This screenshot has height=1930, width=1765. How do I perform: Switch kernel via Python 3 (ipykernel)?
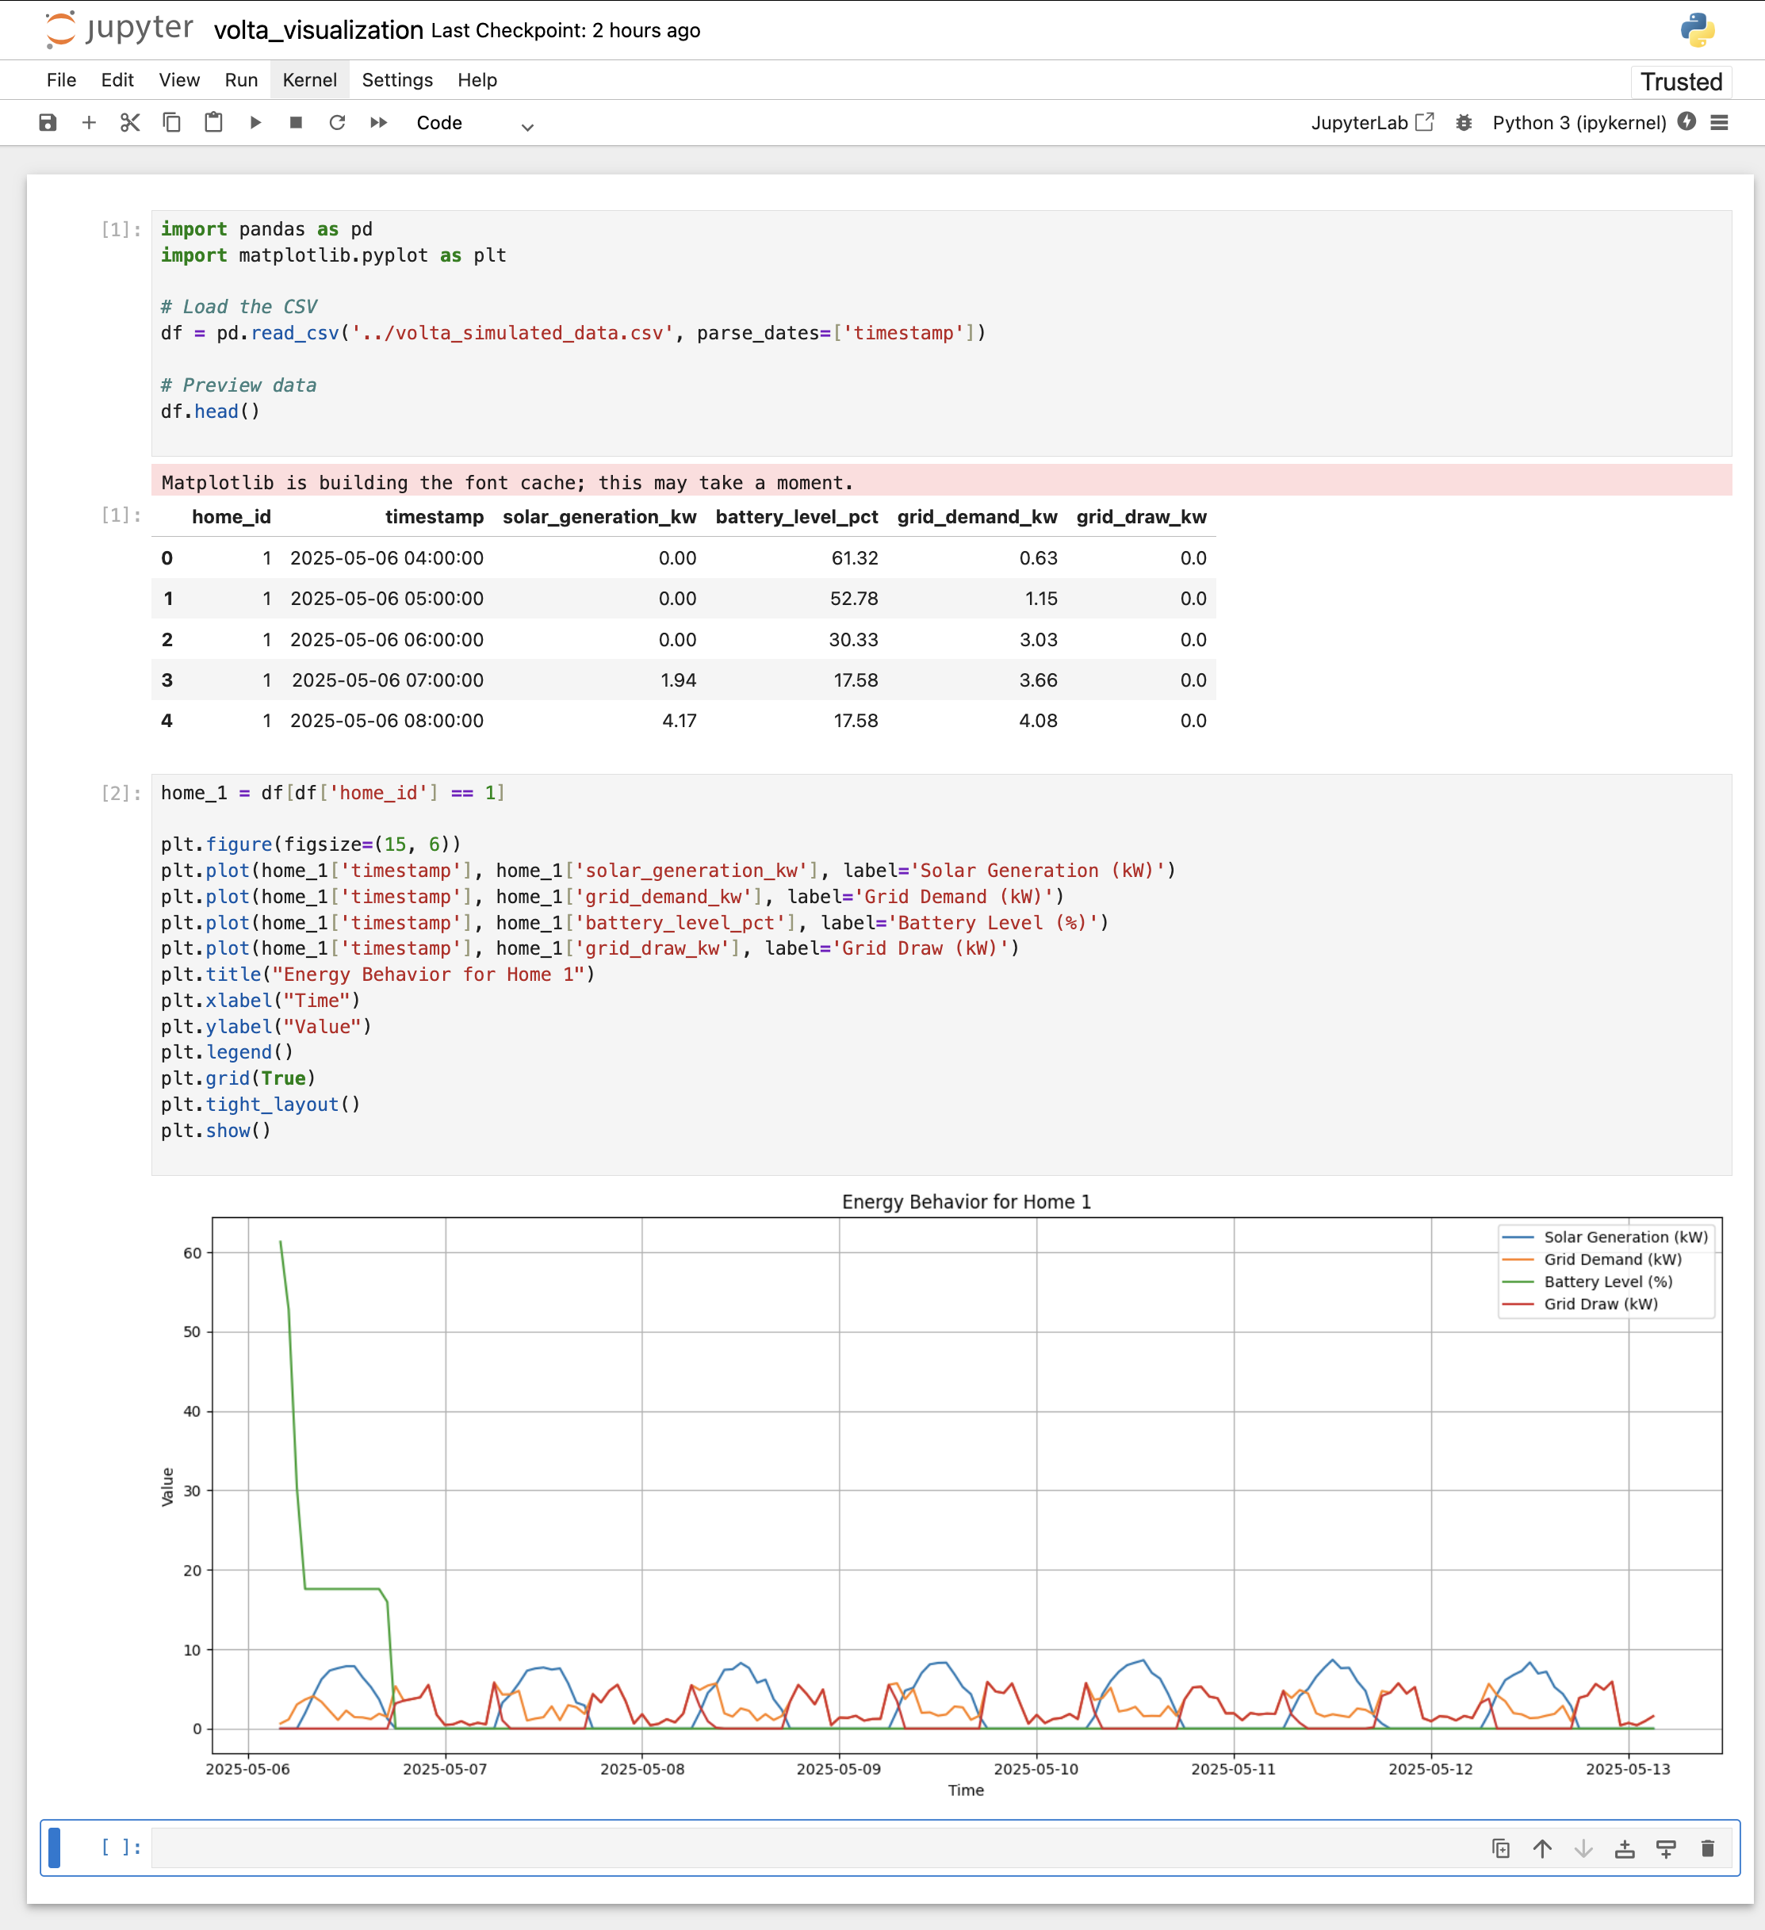(1579, 123)
